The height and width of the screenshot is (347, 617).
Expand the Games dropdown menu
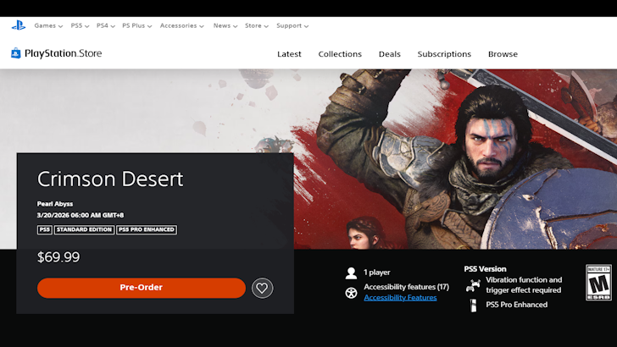[x=48, y=25]
